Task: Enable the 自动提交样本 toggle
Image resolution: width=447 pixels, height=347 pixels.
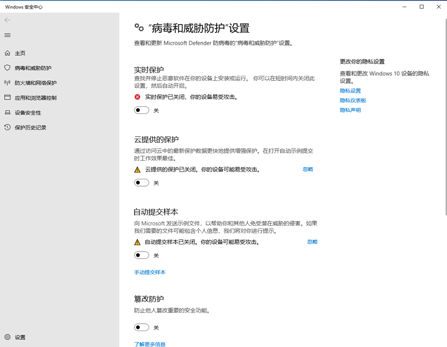Action: pos(142,255)
